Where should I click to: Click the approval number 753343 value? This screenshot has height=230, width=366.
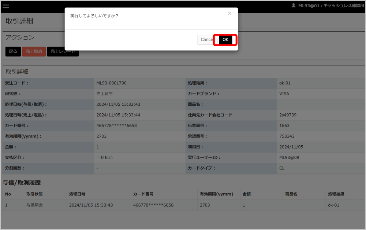click(x=287, y=136)
